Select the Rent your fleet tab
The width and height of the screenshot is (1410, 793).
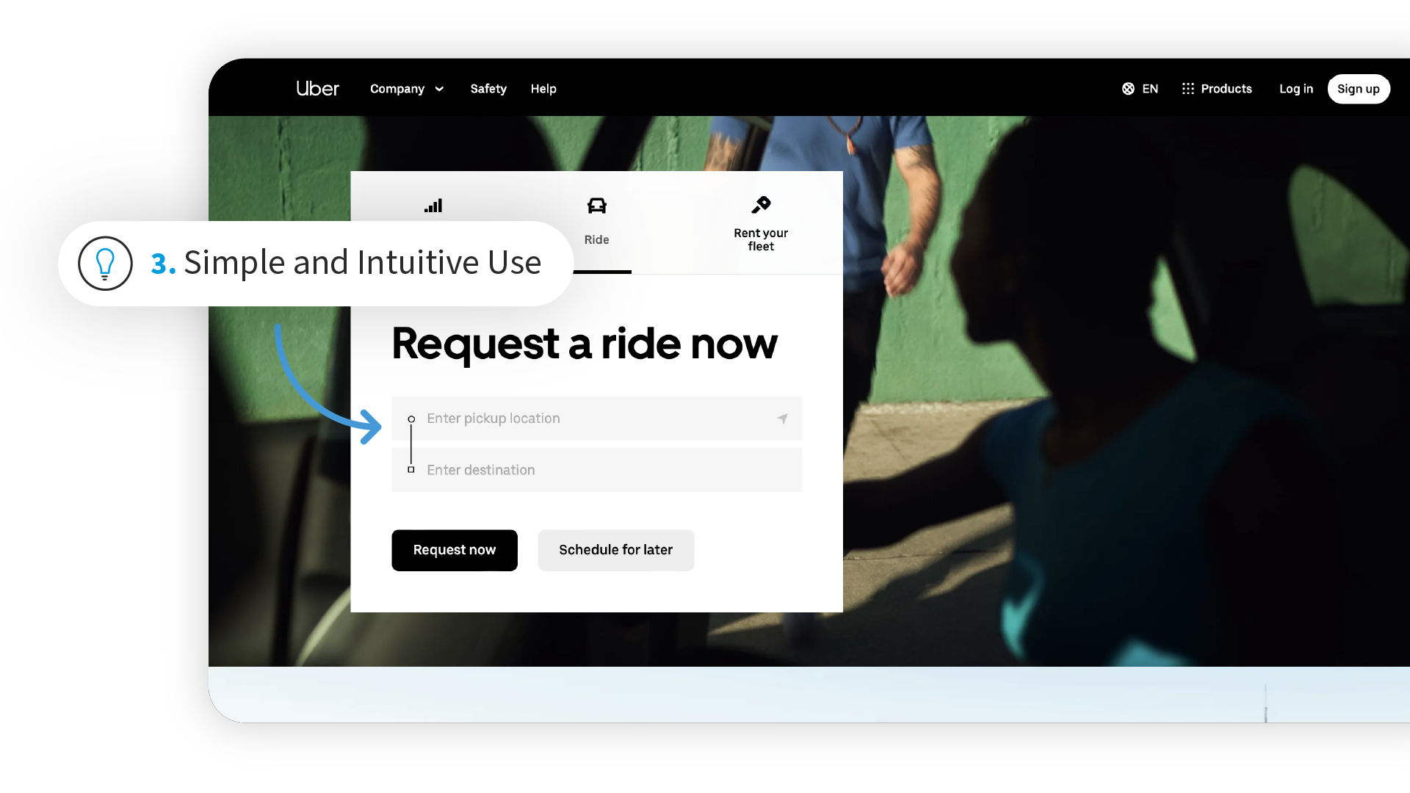click(760, 222)
